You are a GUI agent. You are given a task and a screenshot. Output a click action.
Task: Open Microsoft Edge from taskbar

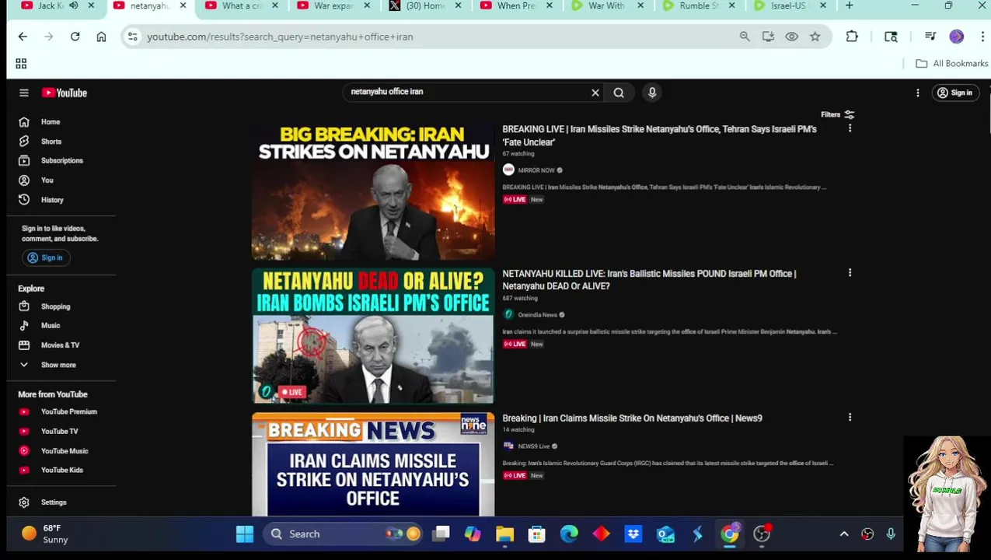[x=569, y=534]
